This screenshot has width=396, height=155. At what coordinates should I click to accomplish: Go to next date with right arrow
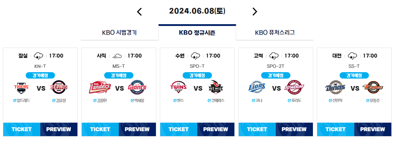tap(255, 12)
